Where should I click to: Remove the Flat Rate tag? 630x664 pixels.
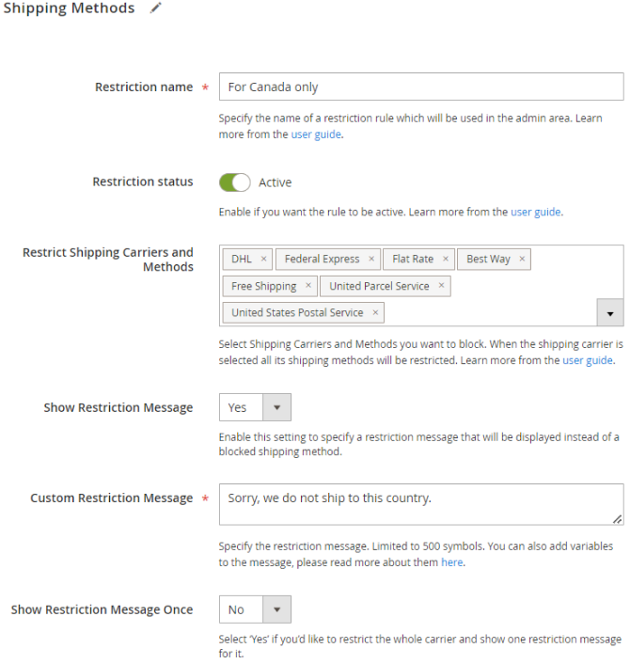pos(446,259)
